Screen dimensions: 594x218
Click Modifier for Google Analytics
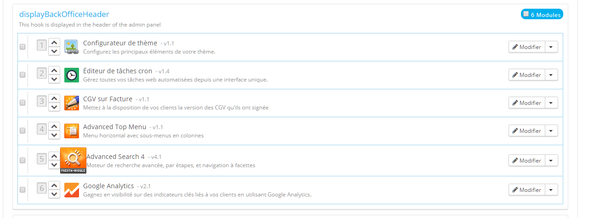coord(527,190)
